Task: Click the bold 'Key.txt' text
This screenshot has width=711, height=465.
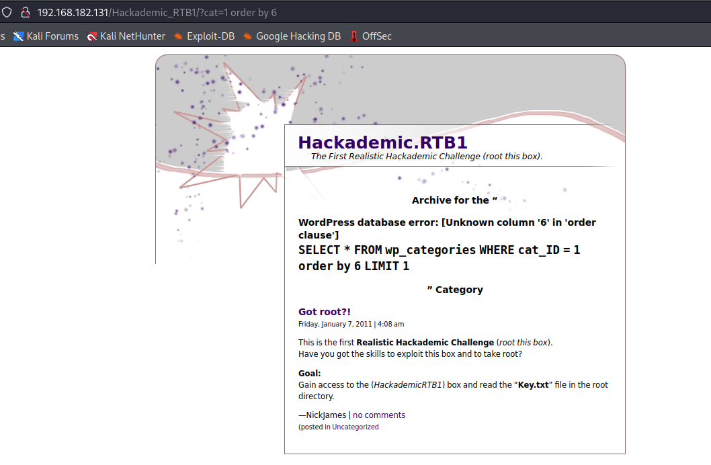Action: (x=534, y=385)
